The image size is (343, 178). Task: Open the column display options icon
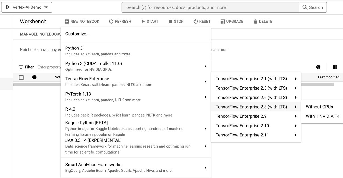click(335, 67)
